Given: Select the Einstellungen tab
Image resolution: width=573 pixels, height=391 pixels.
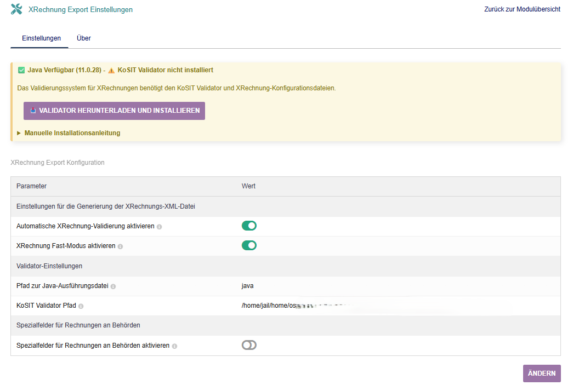Looking at the screenshot, I should (41, 38).
